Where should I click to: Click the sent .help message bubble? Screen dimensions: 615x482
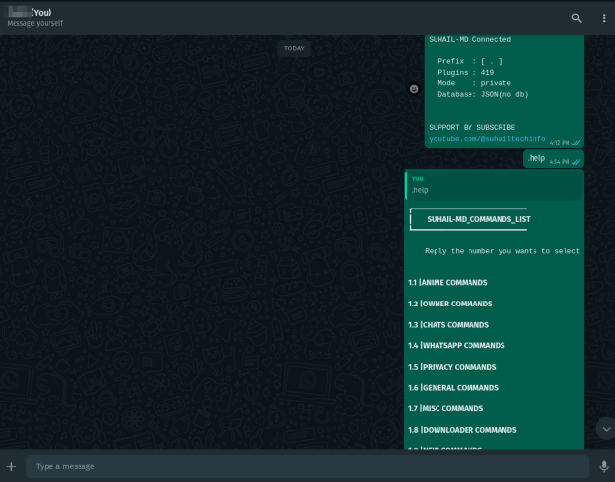(x=553, y=159)
